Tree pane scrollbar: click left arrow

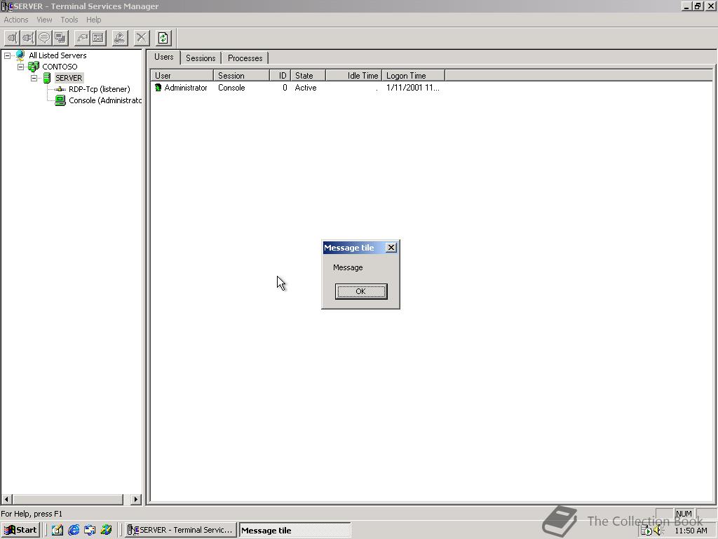[x=7, y=499]
